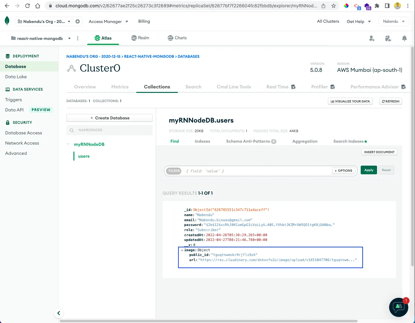Open the support chat bubble
Image resolution: width=415 pixels, height=323 pixels.
399,307
